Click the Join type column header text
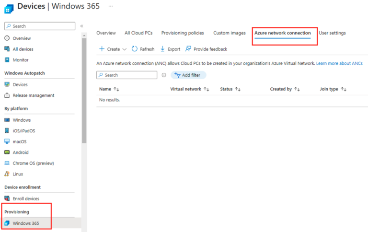This screenshot has height=232, width=368. (329, 89)
